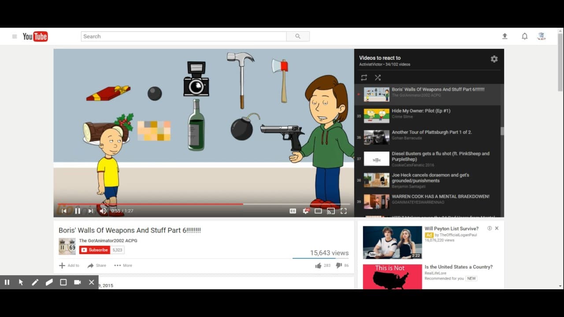Viewport: 564px width, 317px height.
Task: Click the 15,643 views count
Action: 329,253
